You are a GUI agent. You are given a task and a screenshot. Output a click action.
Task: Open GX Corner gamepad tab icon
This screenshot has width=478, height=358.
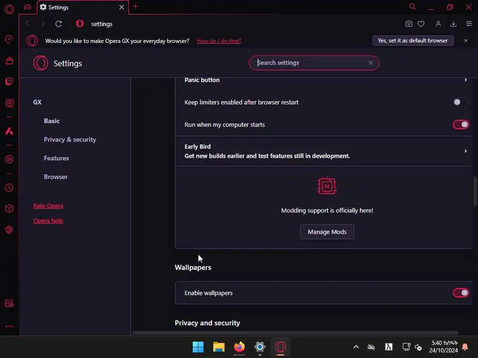coord(28,7)
